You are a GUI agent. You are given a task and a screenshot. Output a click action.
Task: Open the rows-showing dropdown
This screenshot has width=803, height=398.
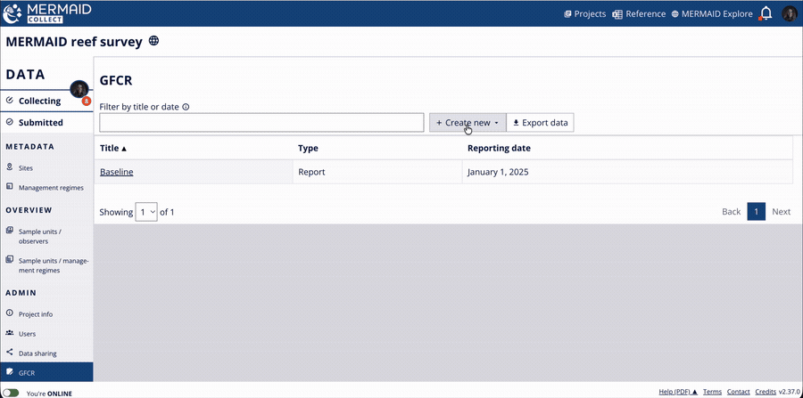[146, 212]
